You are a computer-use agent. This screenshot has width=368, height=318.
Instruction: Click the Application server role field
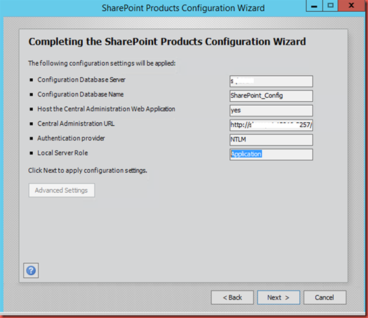pyautogui.click(x=271, y=154)
